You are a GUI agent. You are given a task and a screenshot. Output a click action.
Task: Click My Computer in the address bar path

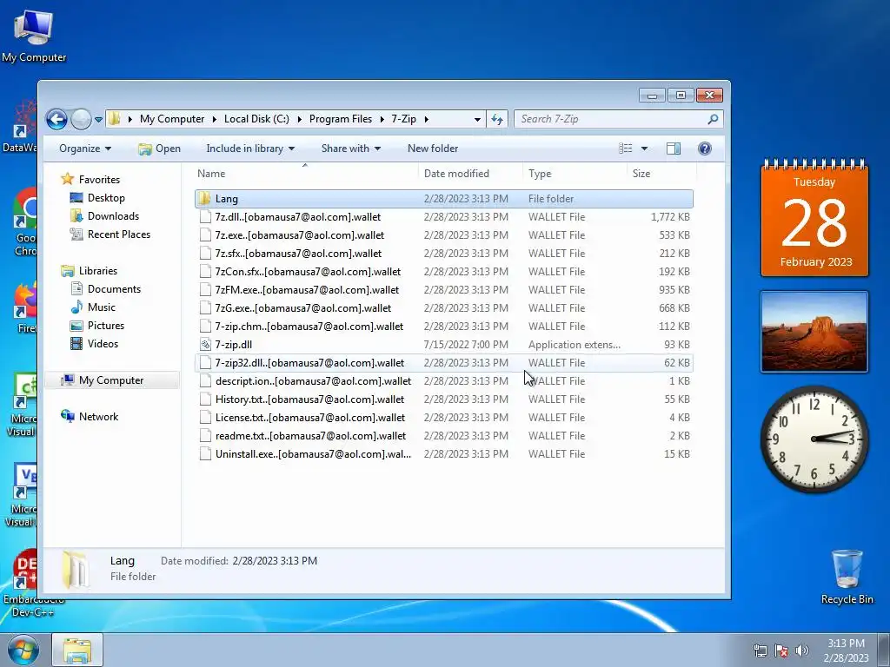click(x=172, y=119)
